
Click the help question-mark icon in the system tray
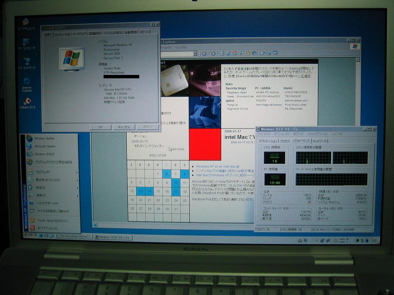point(335,240)
